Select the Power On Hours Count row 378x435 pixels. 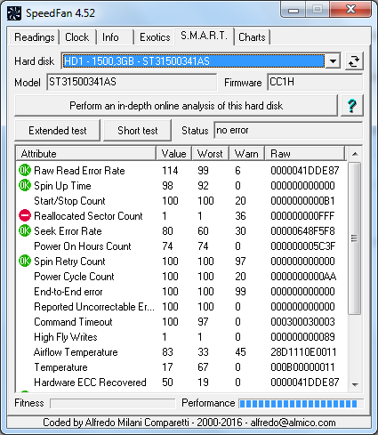pos(181,246)
